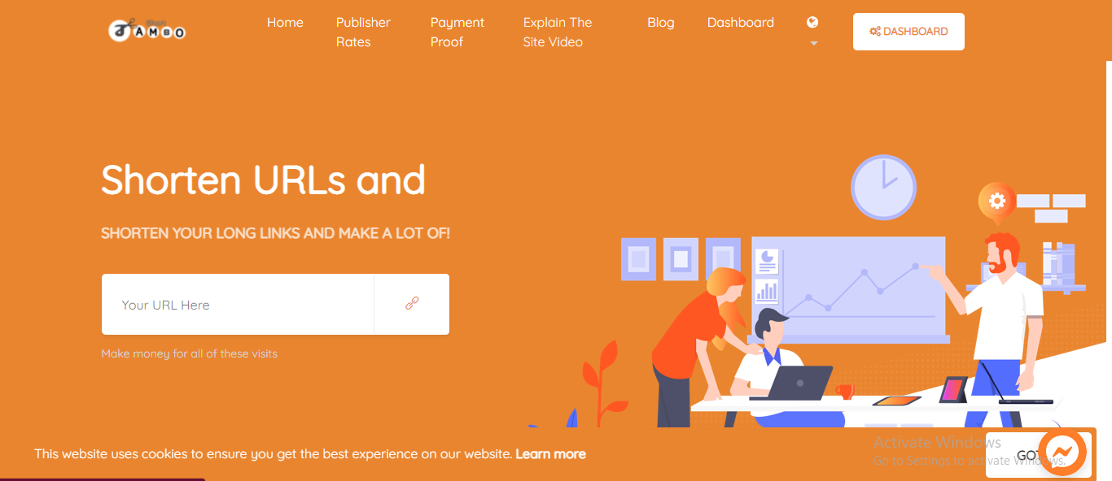This screenshot has height=481, width=1112.
Task: Expand the language dropdown arrow
Action: pyautogui.click(x=813, y=43)
